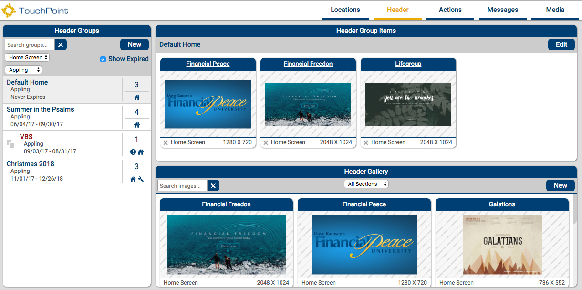Open the Home Screen dropdown
The height and width of the screenshot is (290, 582).
pos(27,57)
